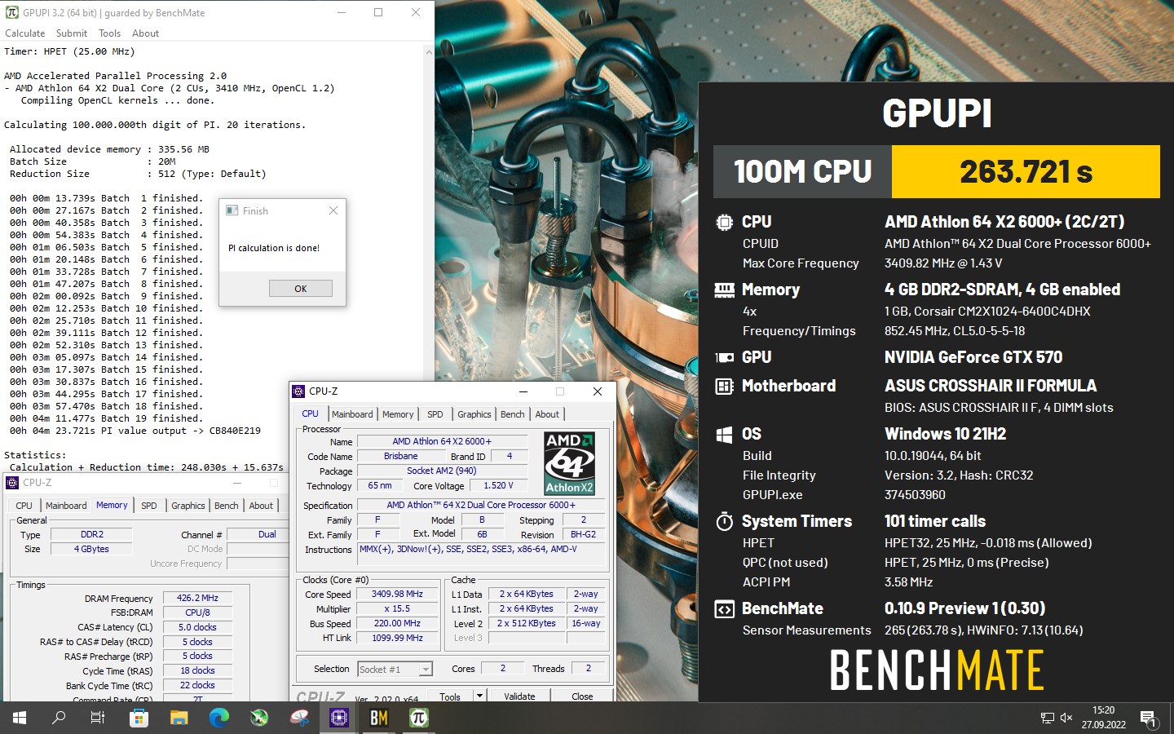Click the CPU-Z title bar app icon
Image resolution: width=1174 pixels, height=734 pixels.
pyautogui.click(x=299, y=391)
